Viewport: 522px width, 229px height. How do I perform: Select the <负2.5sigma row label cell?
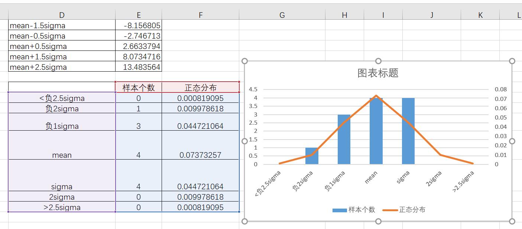62,98
